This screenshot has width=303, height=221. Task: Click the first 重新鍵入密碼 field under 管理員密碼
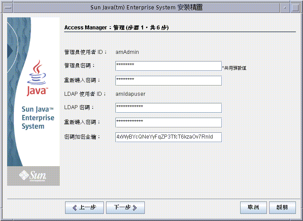(168, 81)
